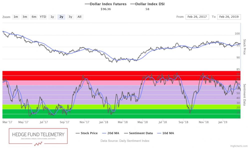This screenshot has height=148, width=250.
Task: Click the 100 price axis label
Action: coord(237,34)
